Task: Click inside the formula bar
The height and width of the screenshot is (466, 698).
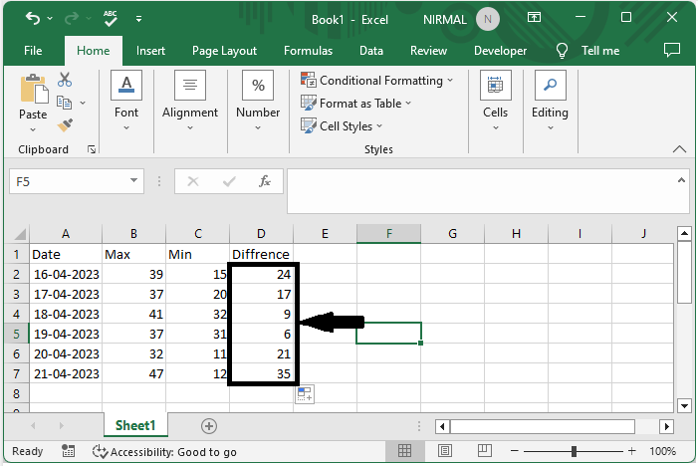Action: coord(481,190)
